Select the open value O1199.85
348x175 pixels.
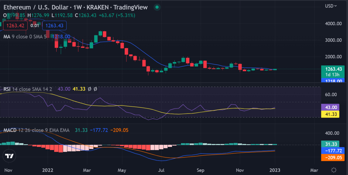pyautogui.click(x=14, y=15)
